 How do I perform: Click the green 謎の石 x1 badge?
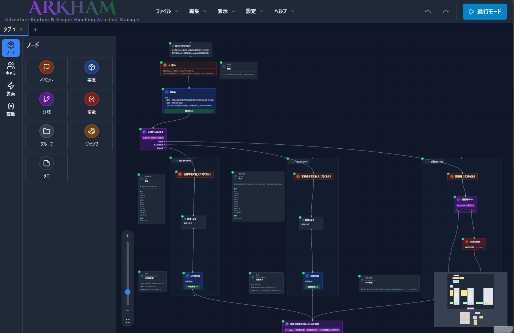[189, 111]
